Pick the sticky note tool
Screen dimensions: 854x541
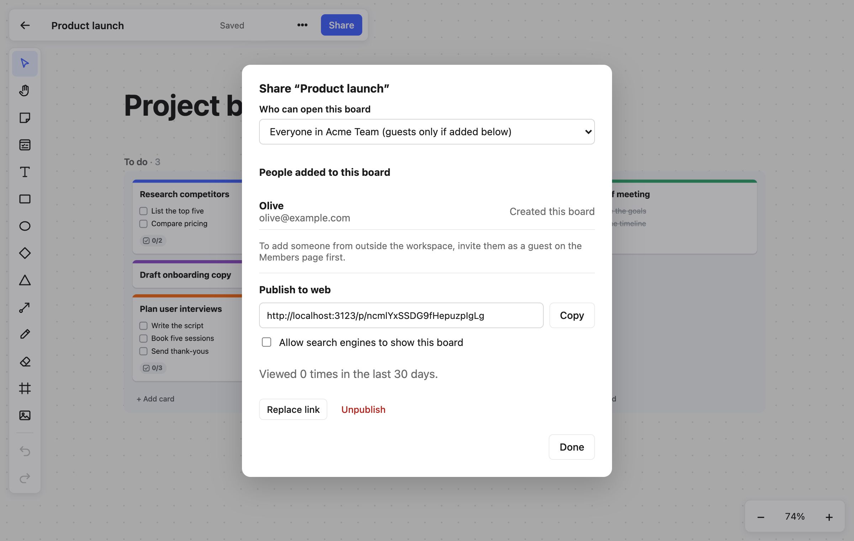tap(25, 118)
